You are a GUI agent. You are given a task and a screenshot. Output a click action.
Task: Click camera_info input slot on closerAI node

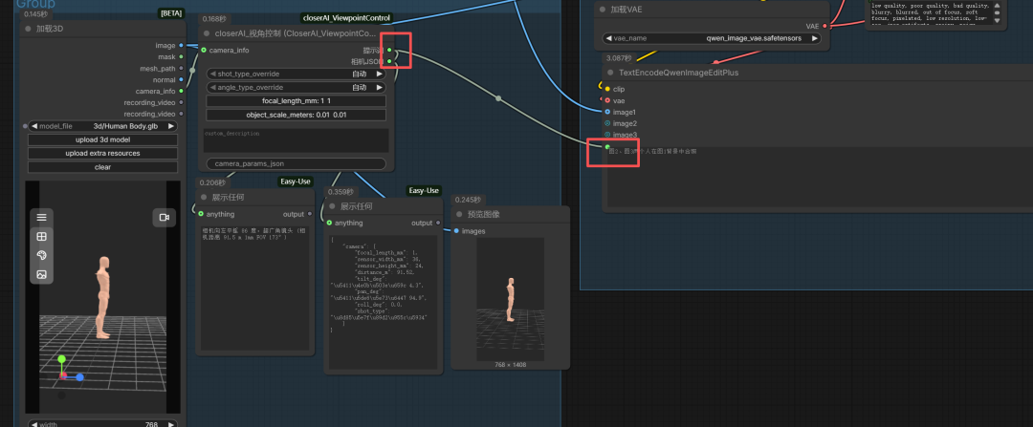[x=204, y=50]
